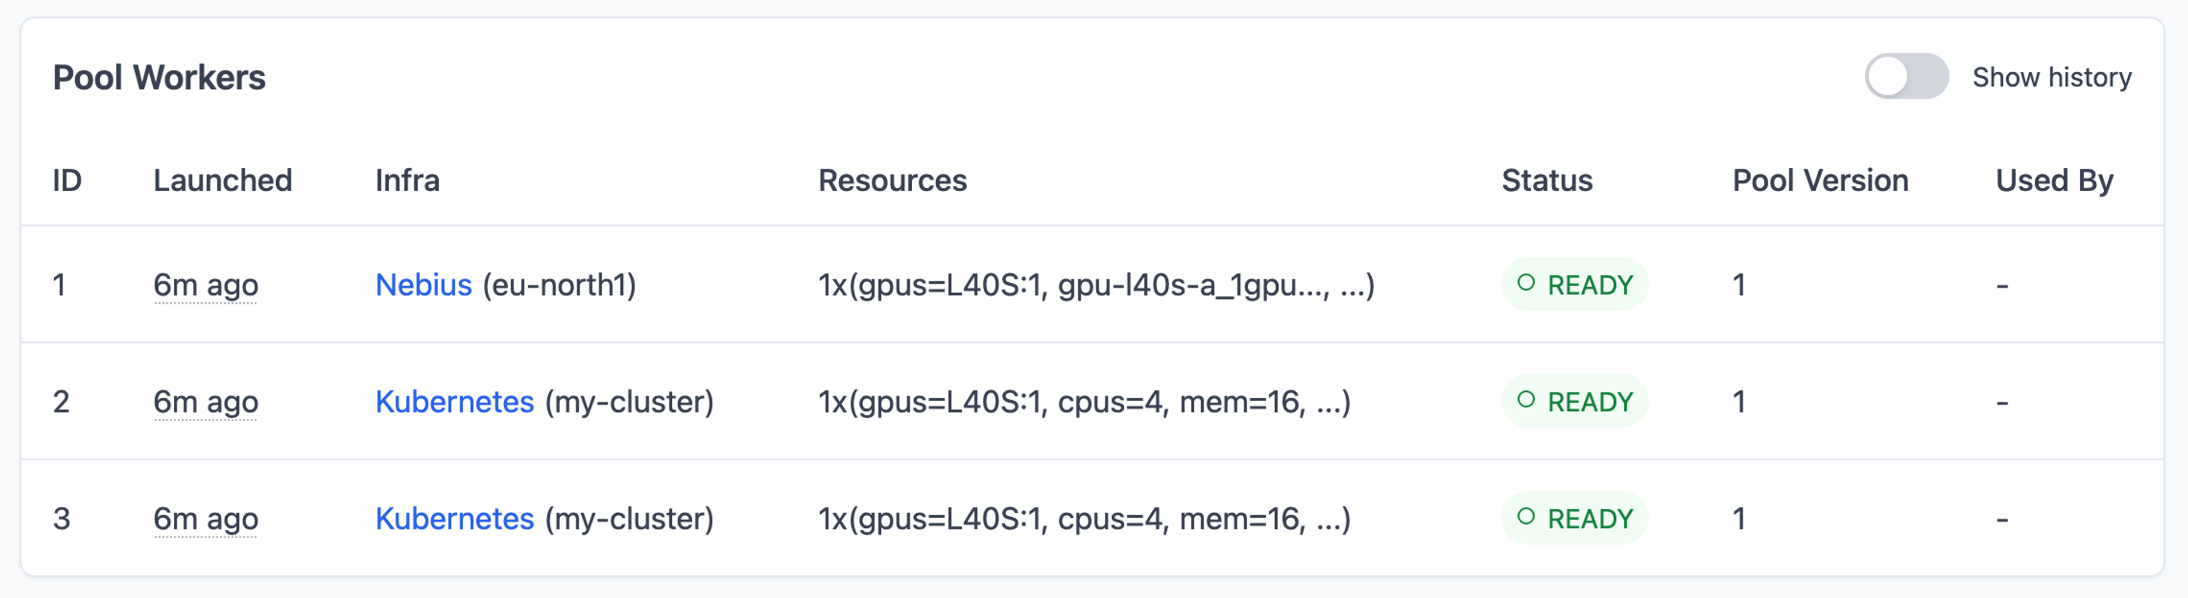This screenshot has width=2188, height=598.
Task: Click the Used By column header
Action: click(2054, 181)
